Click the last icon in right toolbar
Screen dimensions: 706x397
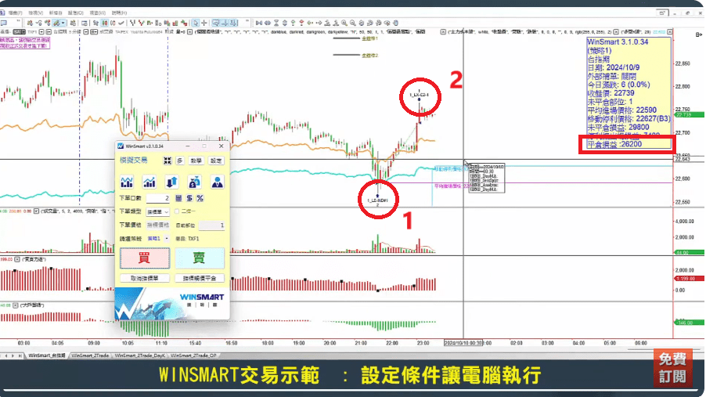pyautogui.click(x=395, y=23)
